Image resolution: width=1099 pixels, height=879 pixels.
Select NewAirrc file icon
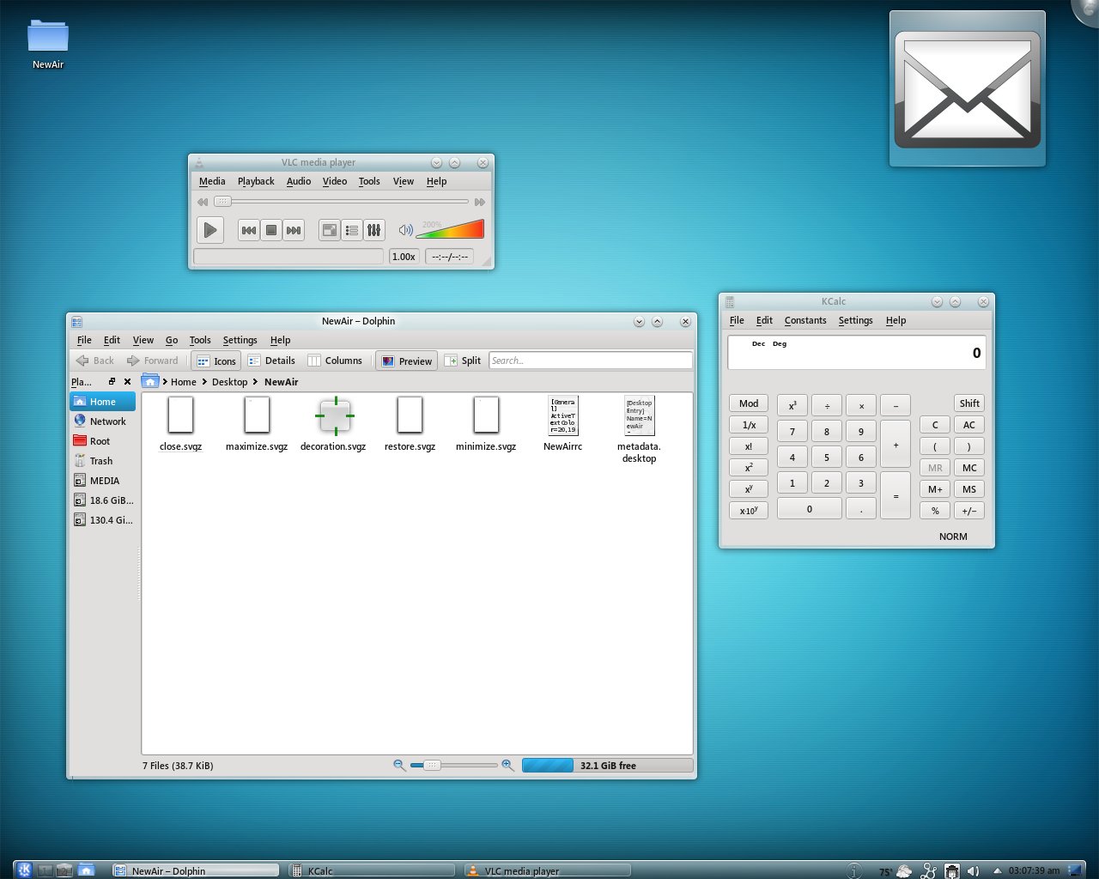pos(563,415)
